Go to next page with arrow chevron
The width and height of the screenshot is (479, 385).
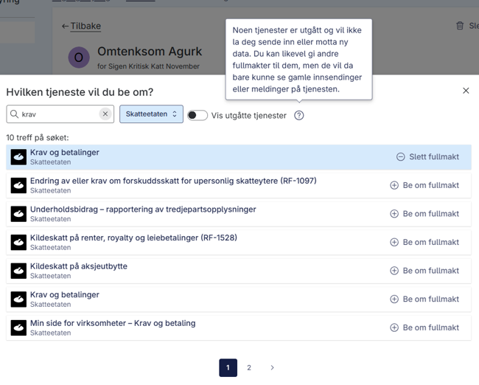pos(272,367)
